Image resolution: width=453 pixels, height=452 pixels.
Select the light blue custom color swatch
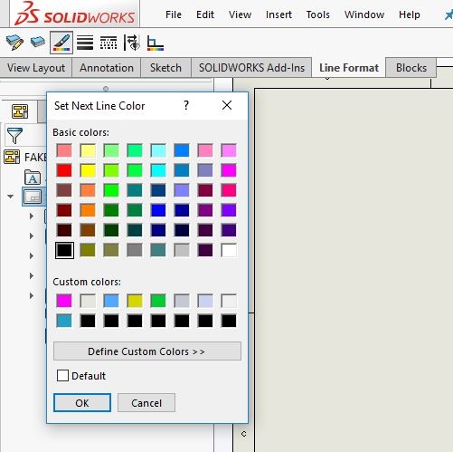pos(111,301)
